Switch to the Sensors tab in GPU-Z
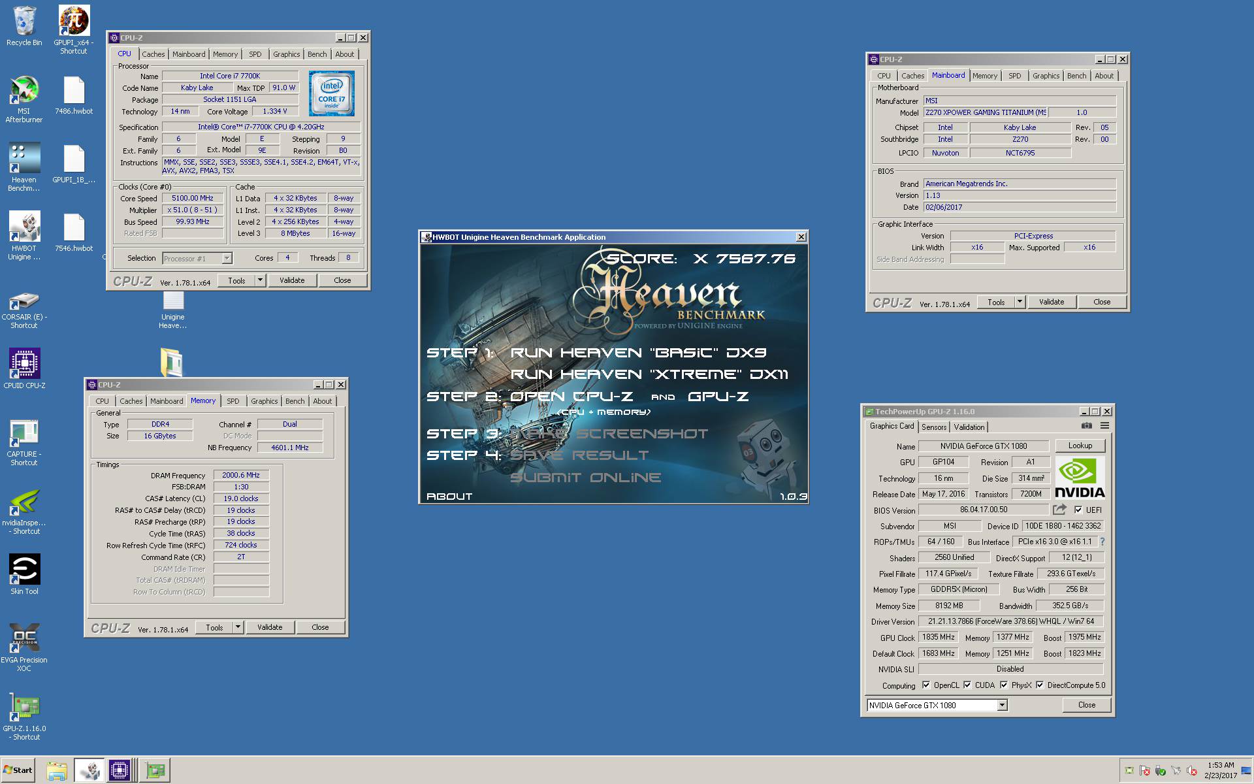 (934, 427)
